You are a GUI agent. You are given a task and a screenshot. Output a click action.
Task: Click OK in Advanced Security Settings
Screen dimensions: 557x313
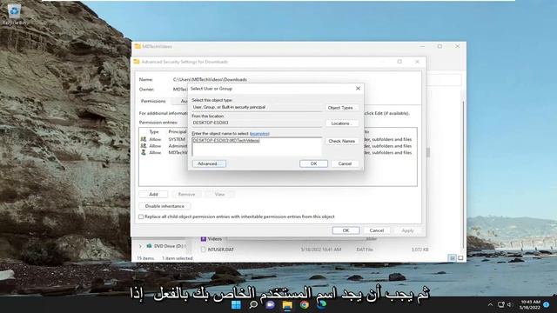[346, 230]
